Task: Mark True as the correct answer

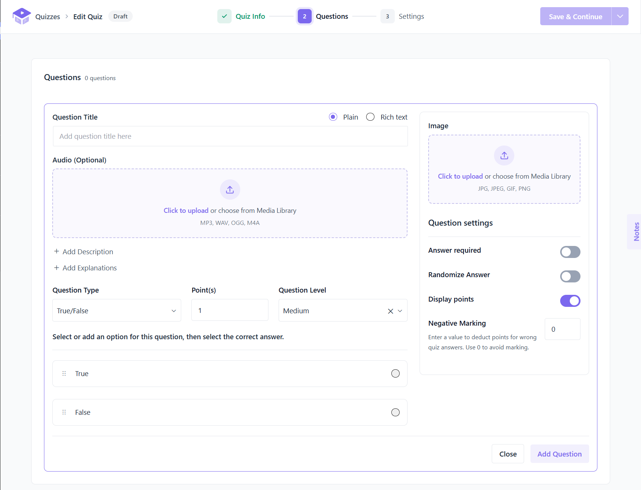Action: [396, 373]
